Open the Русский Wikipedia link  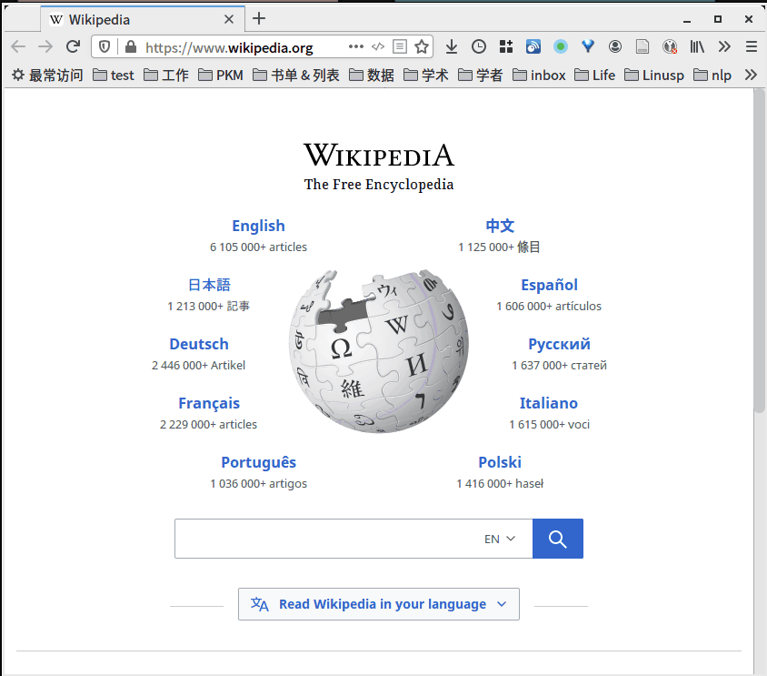tap(559, 344)
